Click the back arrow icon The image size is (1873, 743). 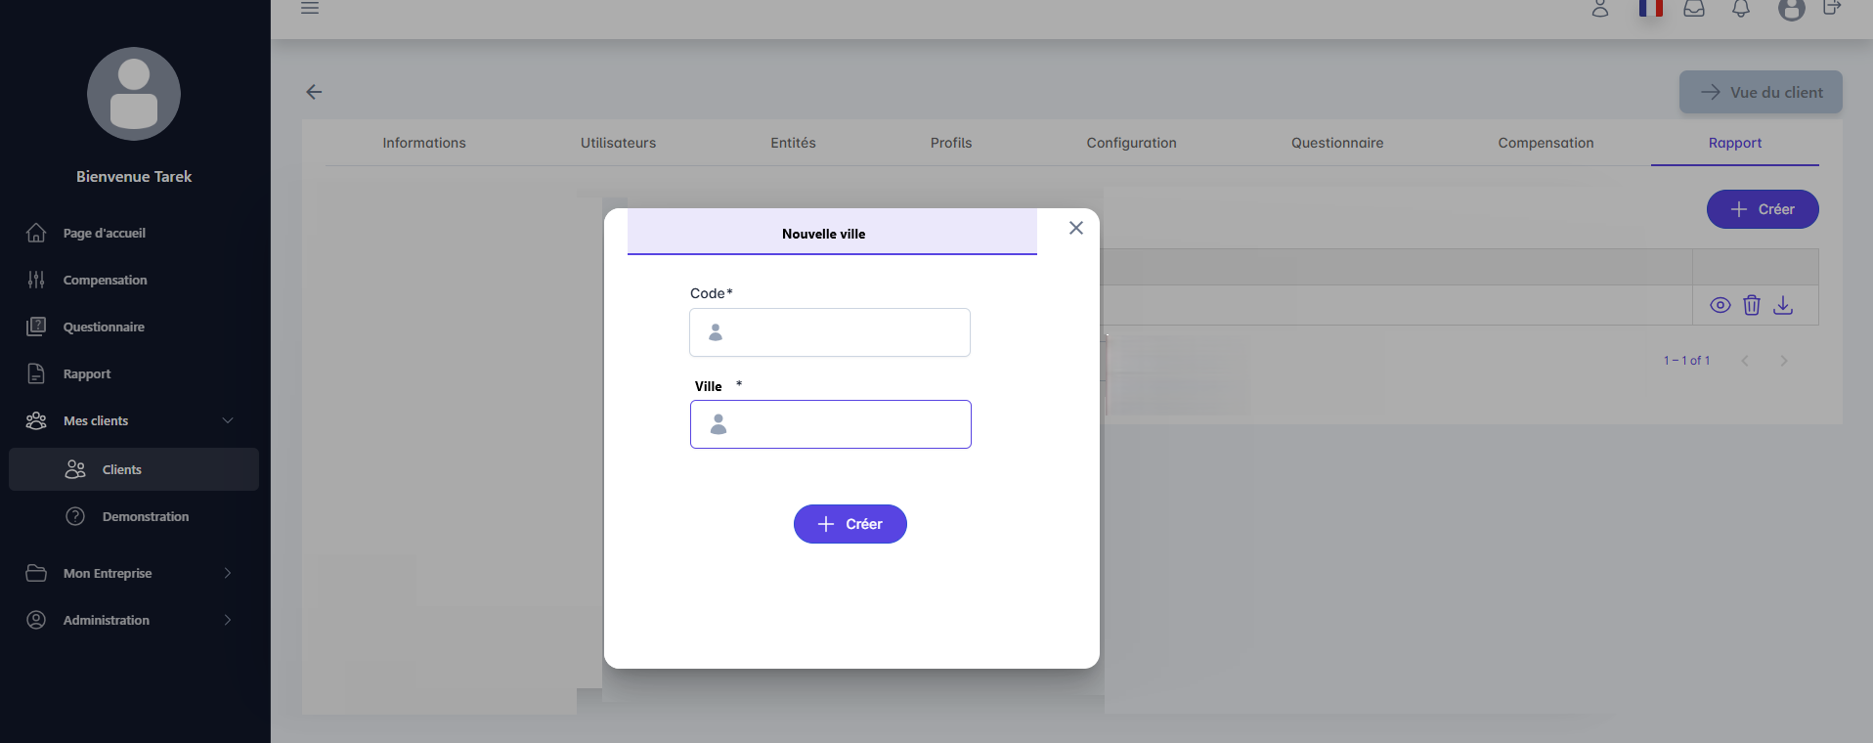pyautogui.click(x=314, y=92)
